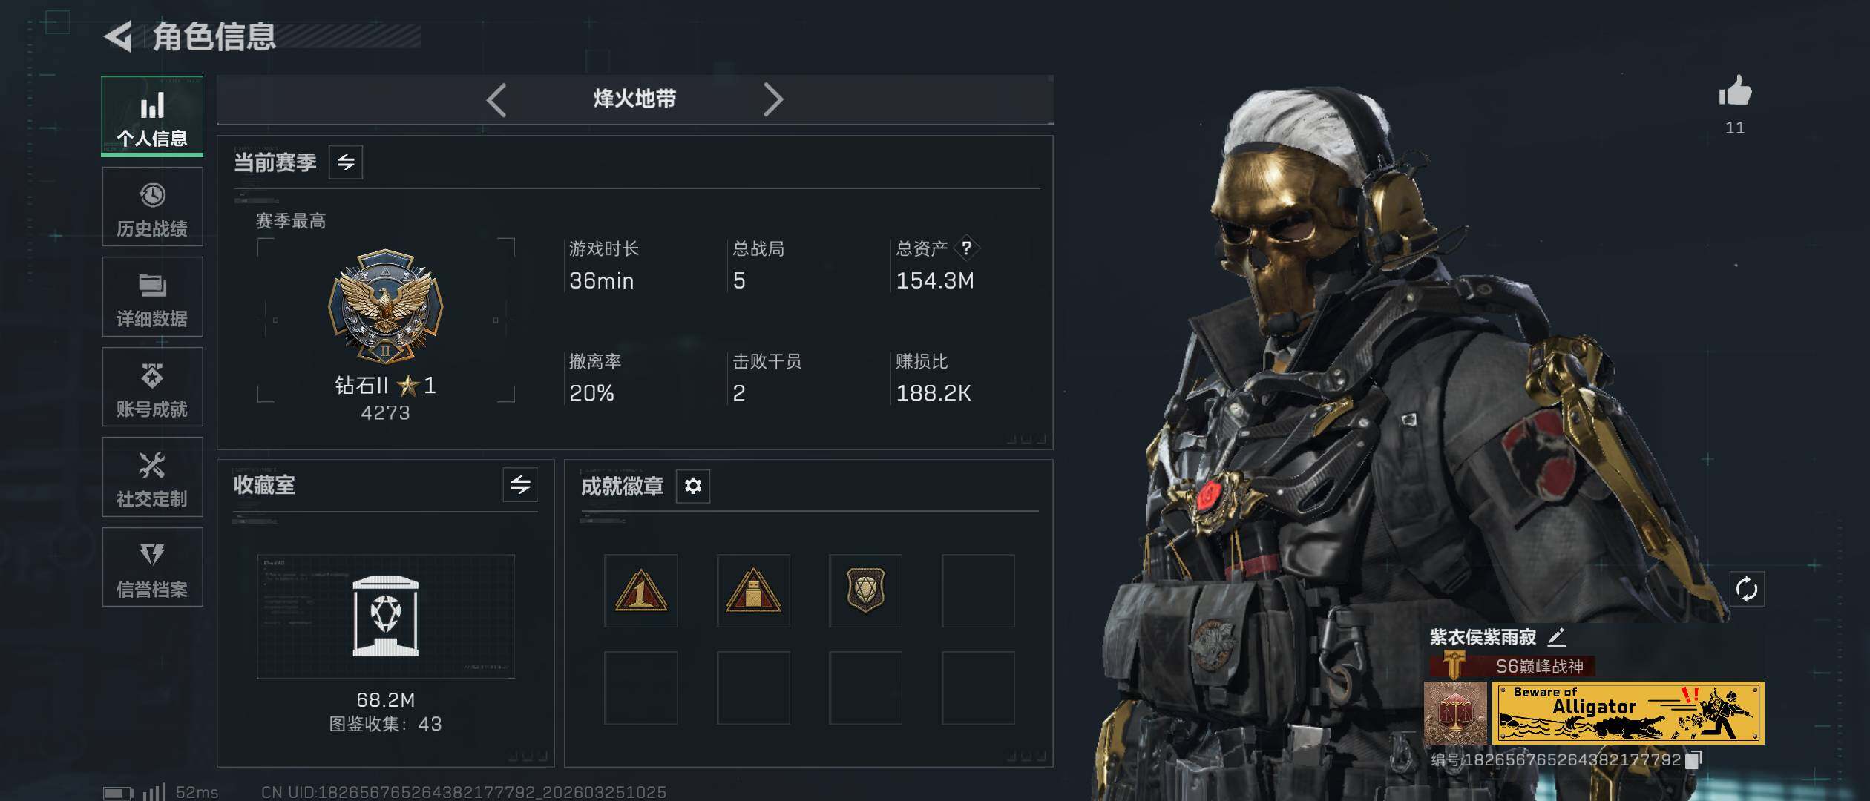Select the first achievement badge numbered 1

(x=641, y=591)
